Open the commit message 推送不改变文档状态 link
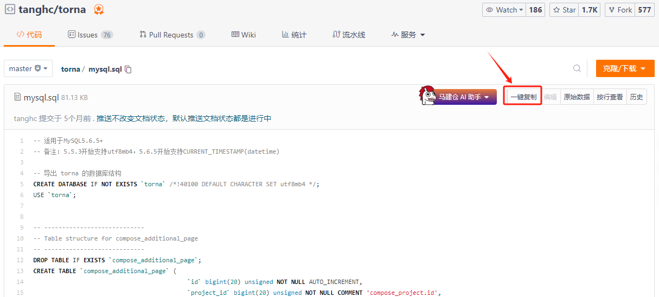 [184, 118]
